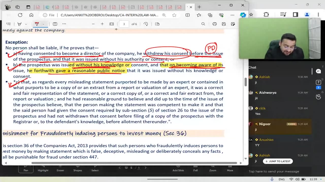
Task: Open Edge Collections
Action: click(210, 15)
